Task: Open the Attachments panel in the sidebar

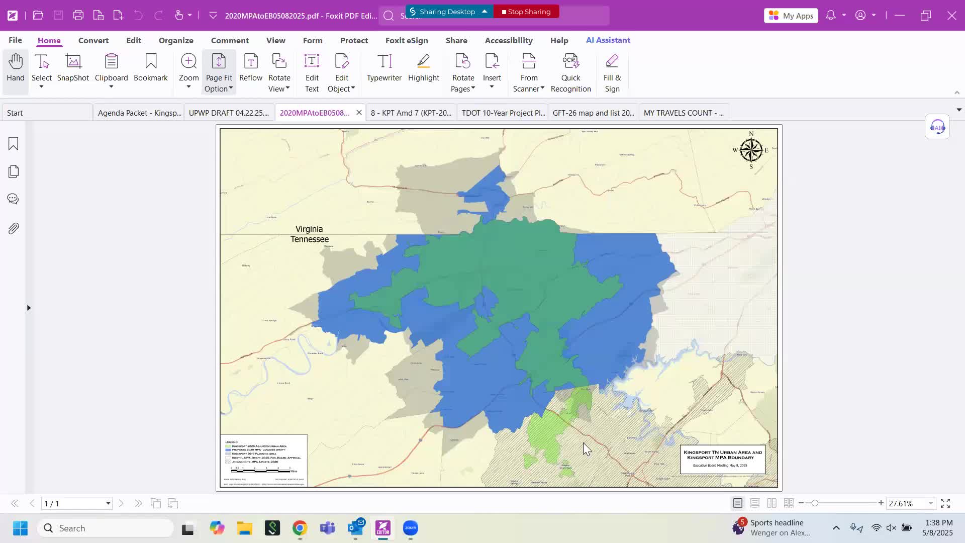Action: click(13, 228)
